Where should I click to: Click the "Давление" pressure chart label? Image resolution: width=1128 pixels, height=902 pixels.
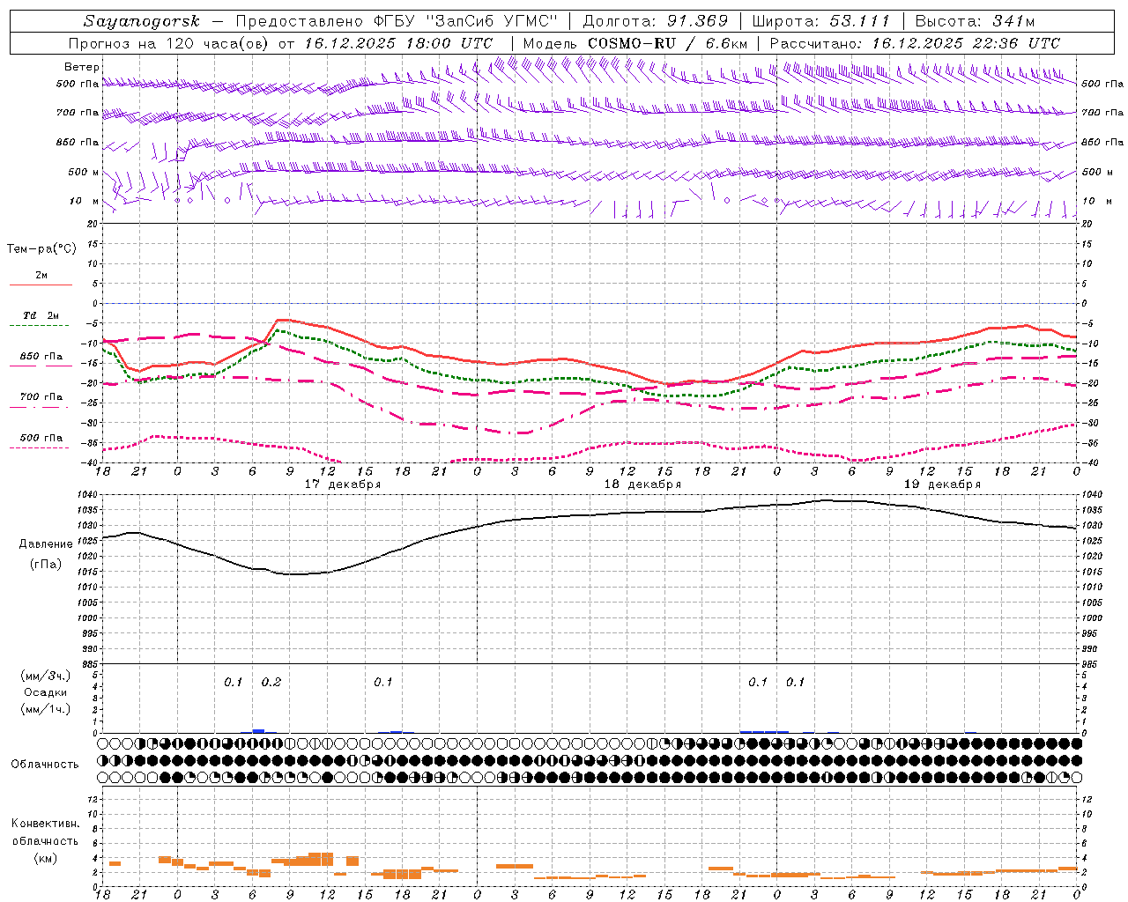[44, 544]
